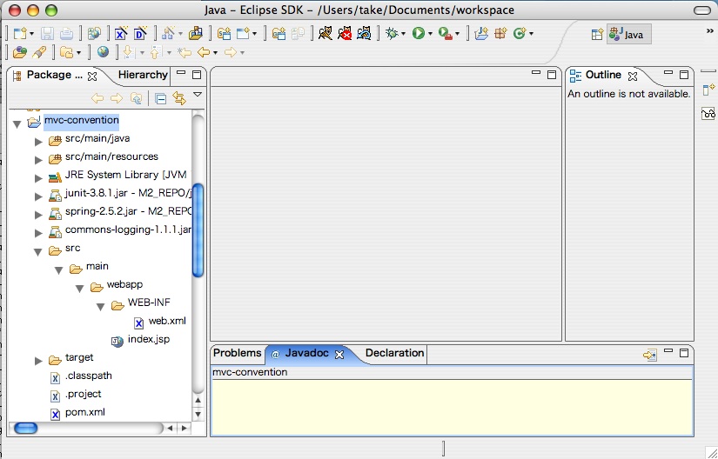Start Tomcat using the cat icon
The height and width of the screenshot is (459, 718).
point(325,34)
